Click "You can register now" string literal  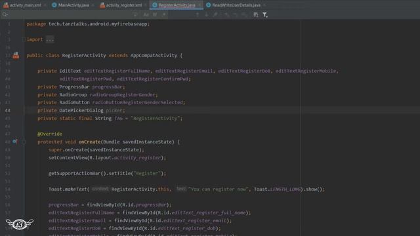(x=219, y=189)
